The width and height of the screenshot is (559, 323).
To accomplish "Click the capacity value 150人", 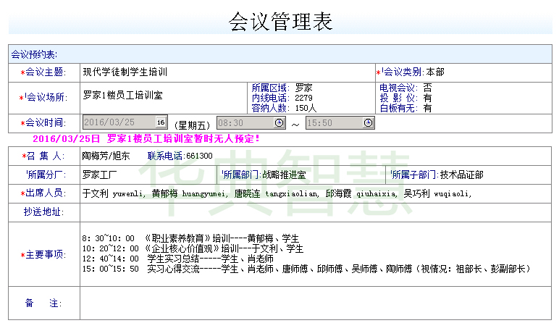I will coord(306,108).
